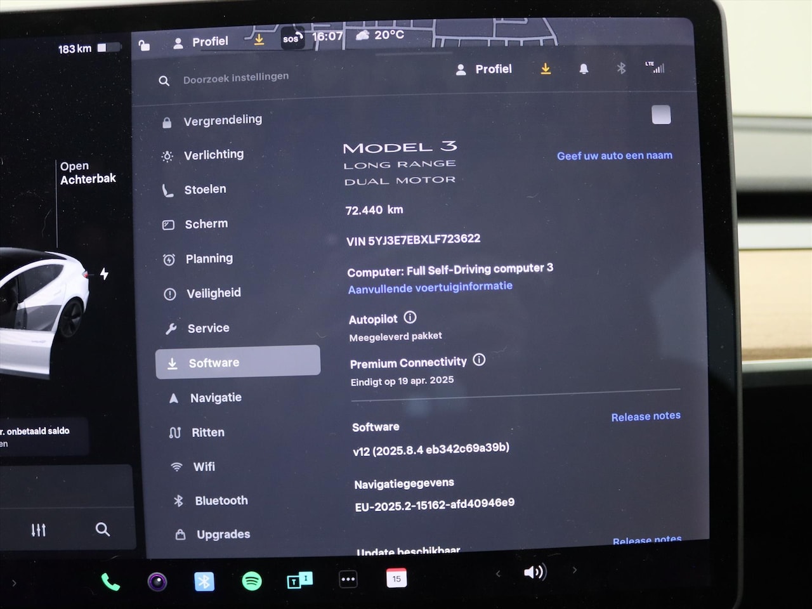Viewport: 812px width, 609px height.
Task: Click the LTE signal indicator
Action: coord(655,67)
